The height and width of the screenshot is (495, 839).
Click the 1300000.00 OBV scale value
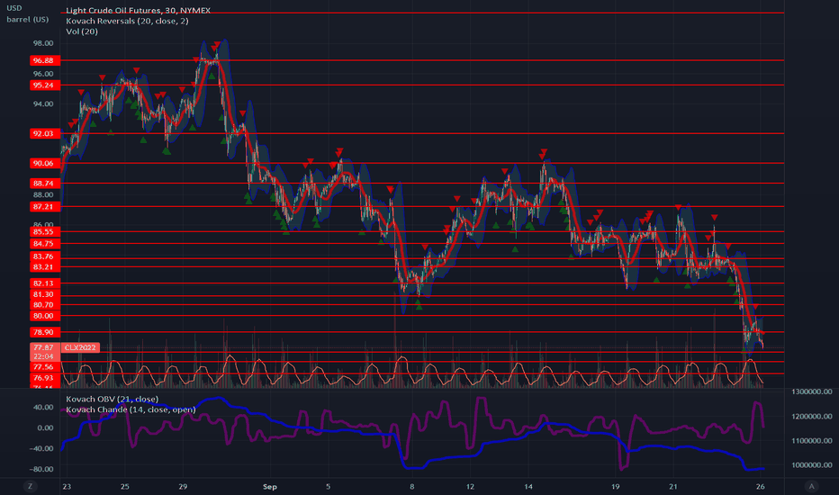(x=812, y=391)
